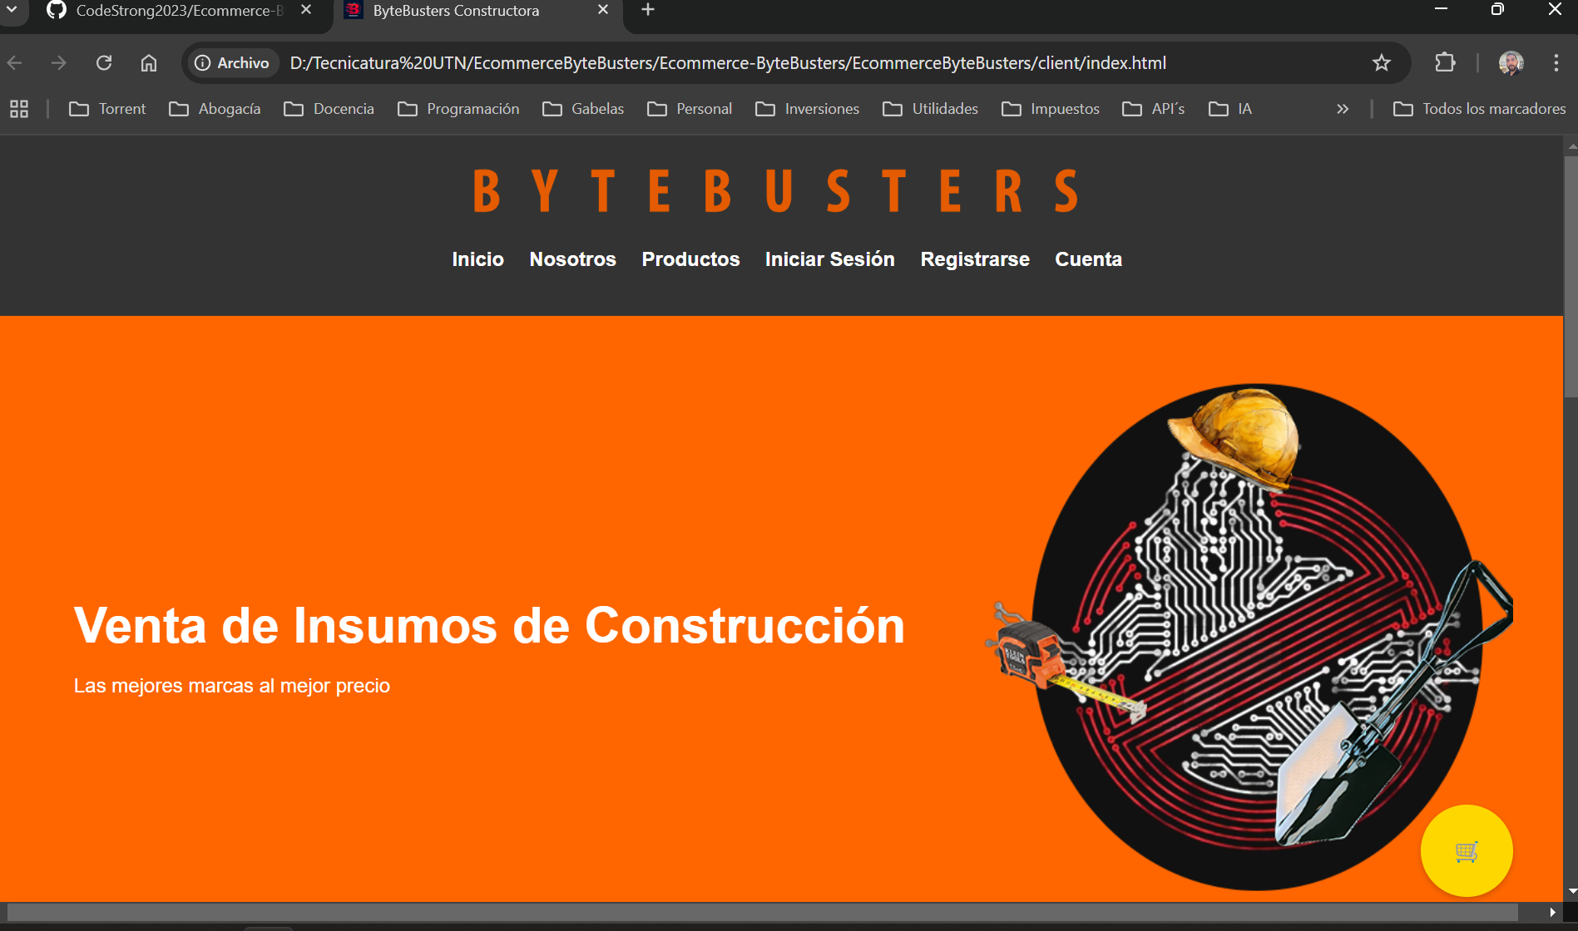
Task: Open the tab search chevron
Action: 11,11
